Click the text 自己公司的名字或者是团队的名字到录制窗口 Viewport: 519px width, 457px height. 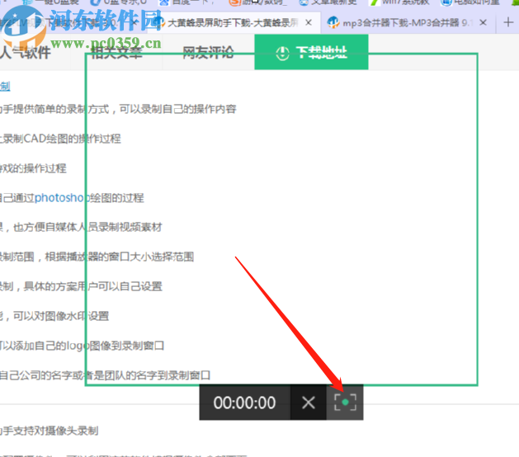[105, 375]
